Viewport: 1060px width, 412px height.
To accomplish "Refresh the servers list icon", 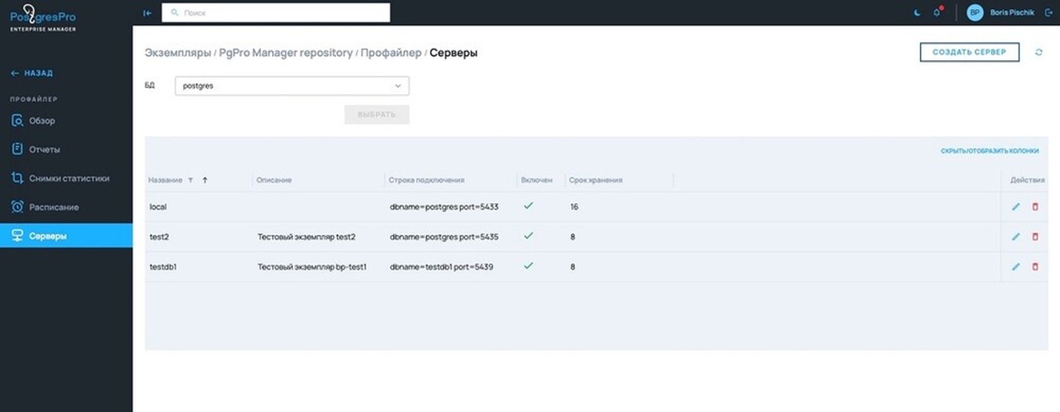I will point(1038,53).
